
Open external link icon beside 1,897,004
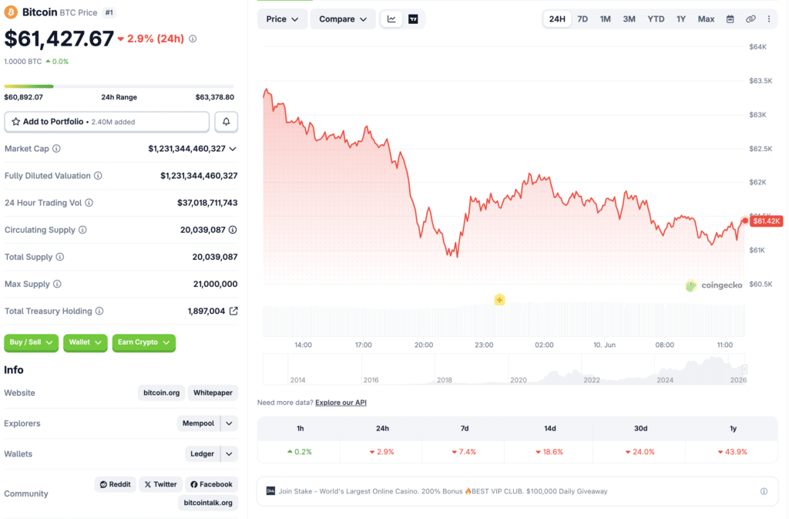pos(233,311)
